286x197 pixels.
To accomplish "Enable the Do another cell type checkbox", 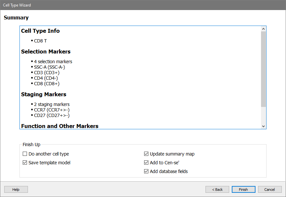I will click(x=25, y=154).
